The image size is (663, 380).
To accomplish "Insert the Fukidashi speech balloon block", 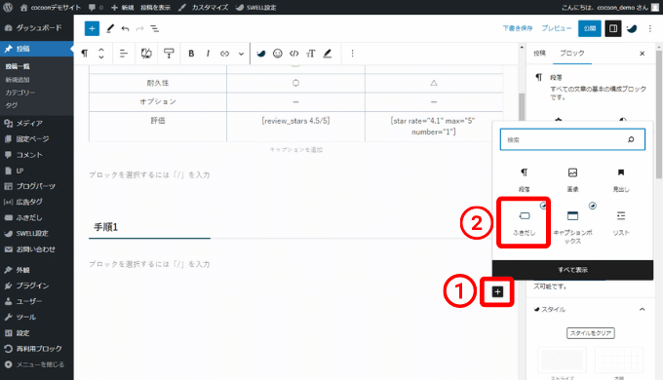I will (525, 223).
